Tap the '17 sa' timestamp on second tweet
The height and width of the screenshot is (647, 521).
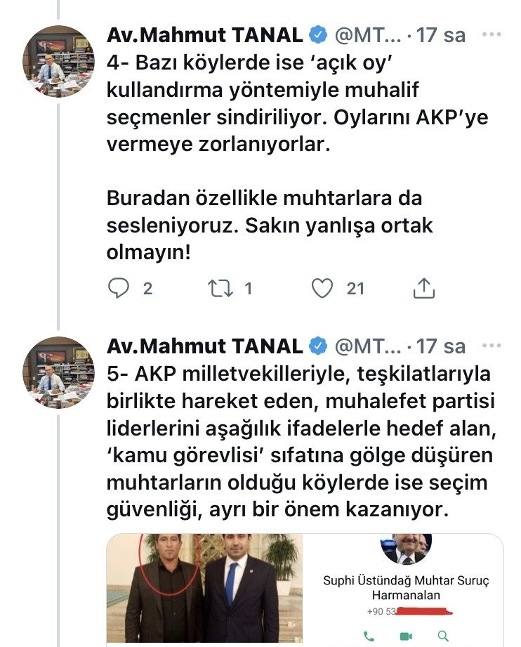[x=441, y=346]
